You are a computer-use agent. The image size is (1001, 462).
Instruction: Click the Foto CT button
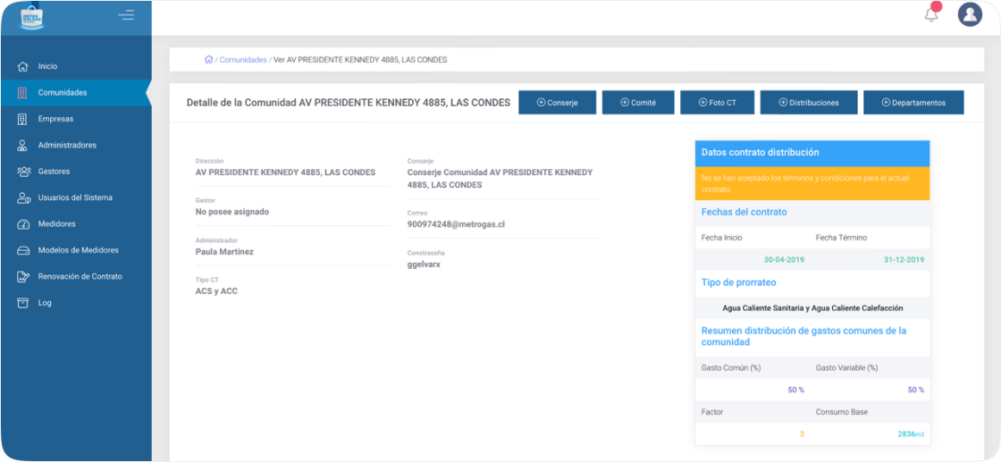718,103
